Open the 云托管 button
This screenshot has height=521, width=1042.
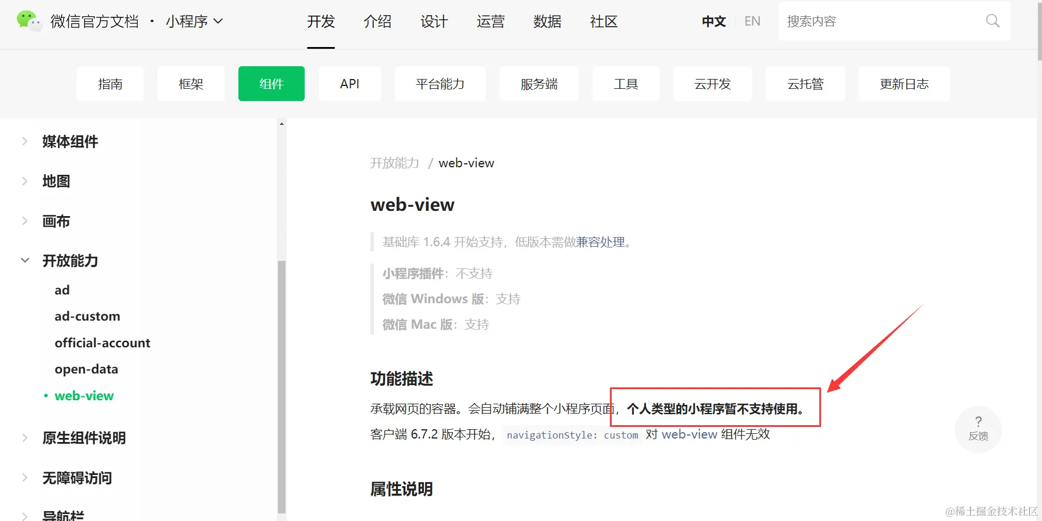click(x=805, y=84)
